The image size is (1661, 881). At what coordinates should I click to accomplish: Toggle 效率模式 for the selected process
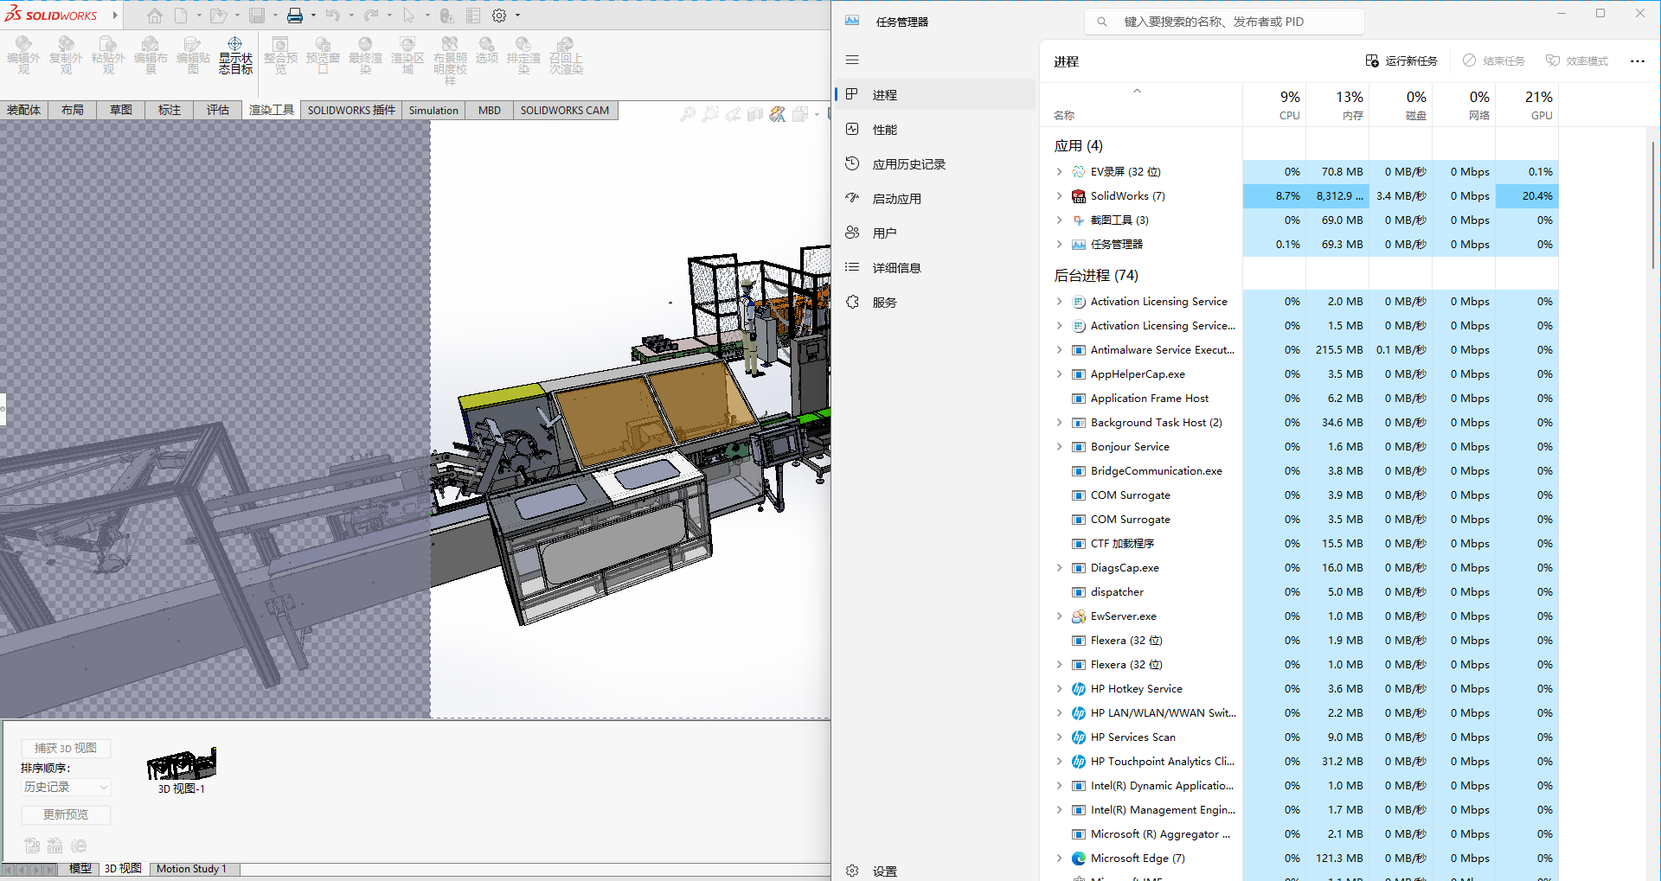pos(1577,61)
